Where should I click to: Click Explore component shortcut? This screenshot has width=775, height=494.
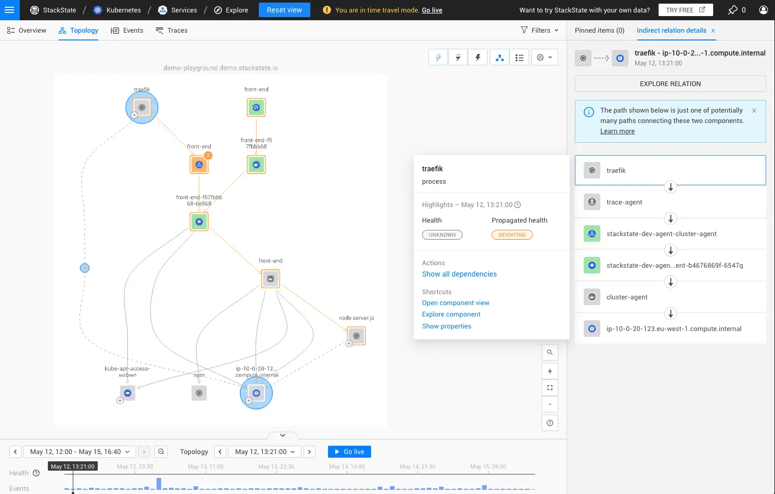pyautogui.click(x=451, y=314)
